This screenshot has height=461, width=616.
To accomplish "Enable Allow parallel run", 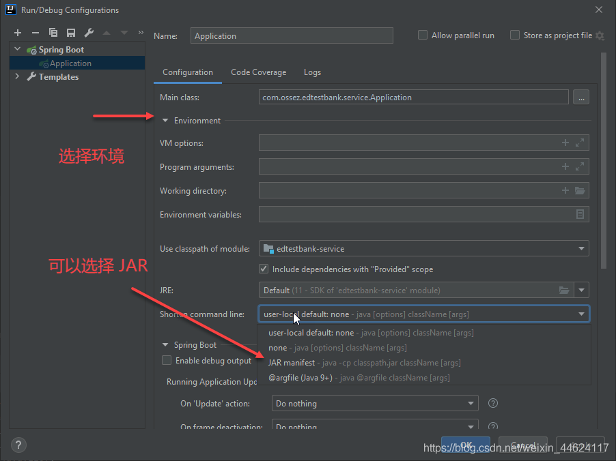I will point(421,35).
